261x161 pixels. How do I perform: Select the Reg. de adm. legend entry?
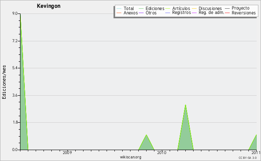click(x=211, y=13)
